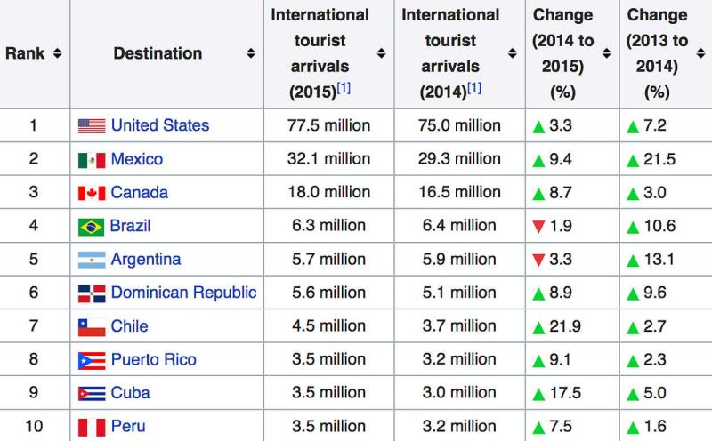Open the Dominican Republic article link
This screenshot has width=712, height=441.
pyautogui.click(x=183, y=293)
